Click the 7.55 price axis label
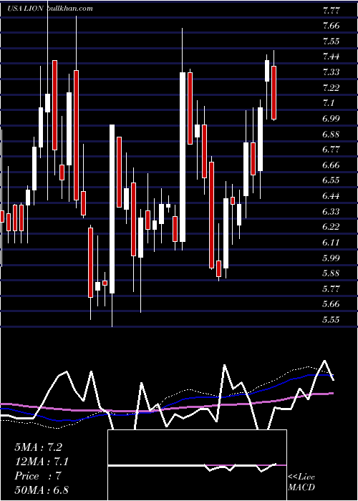The width and height of the screenshot is (358, 501). 331,42
